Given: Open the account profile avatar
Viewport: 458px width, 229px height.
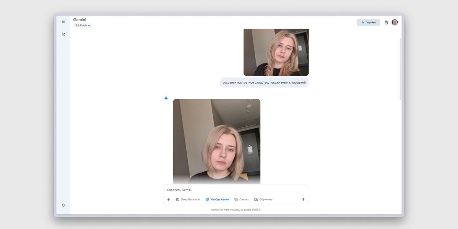Looking at the screenshot, I should click(395, 23).
